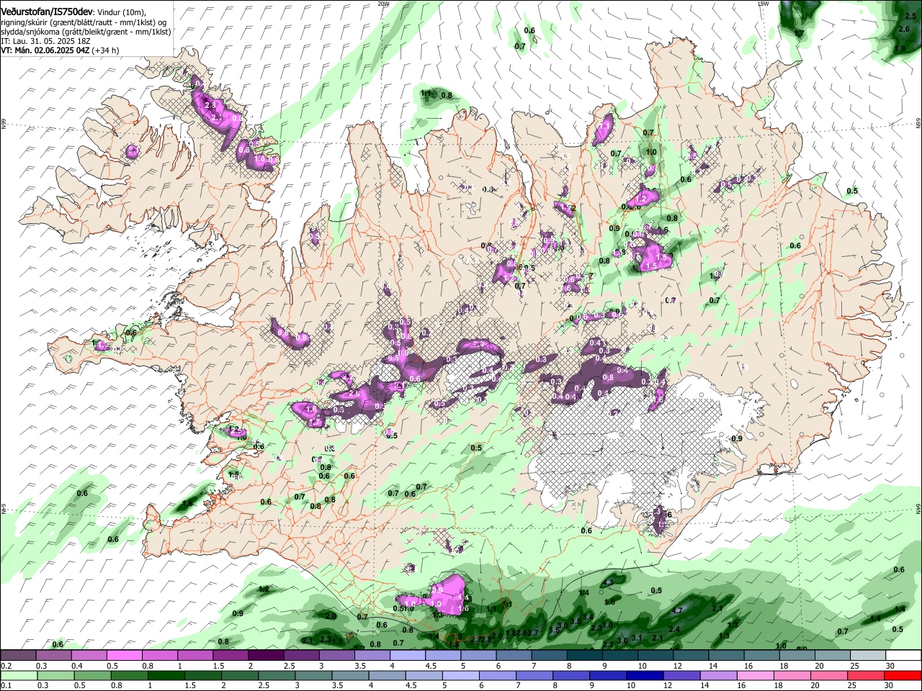Click the 20W longitude label at the top
Image resolution: width=922 pixels, height=691 pixels.
point(383,4)
